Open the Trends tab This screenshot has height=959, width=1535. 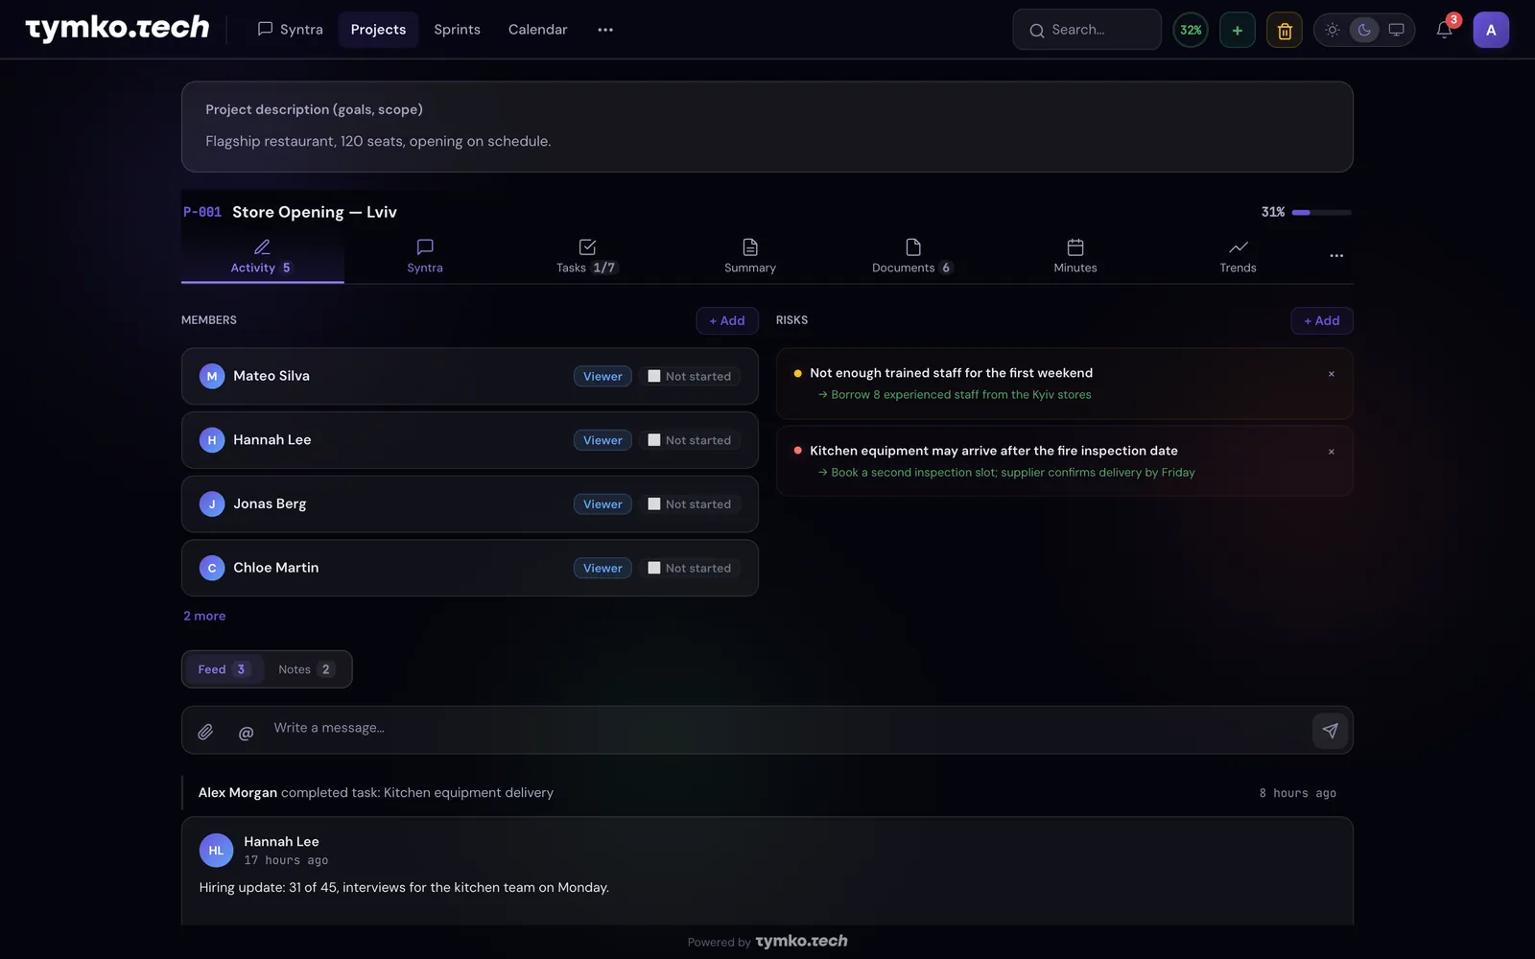click(x=1238, y=256)
